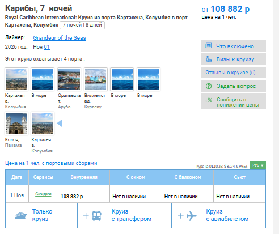Open the last В море thumbnail in the first row
279x234 pixels.
149,79
